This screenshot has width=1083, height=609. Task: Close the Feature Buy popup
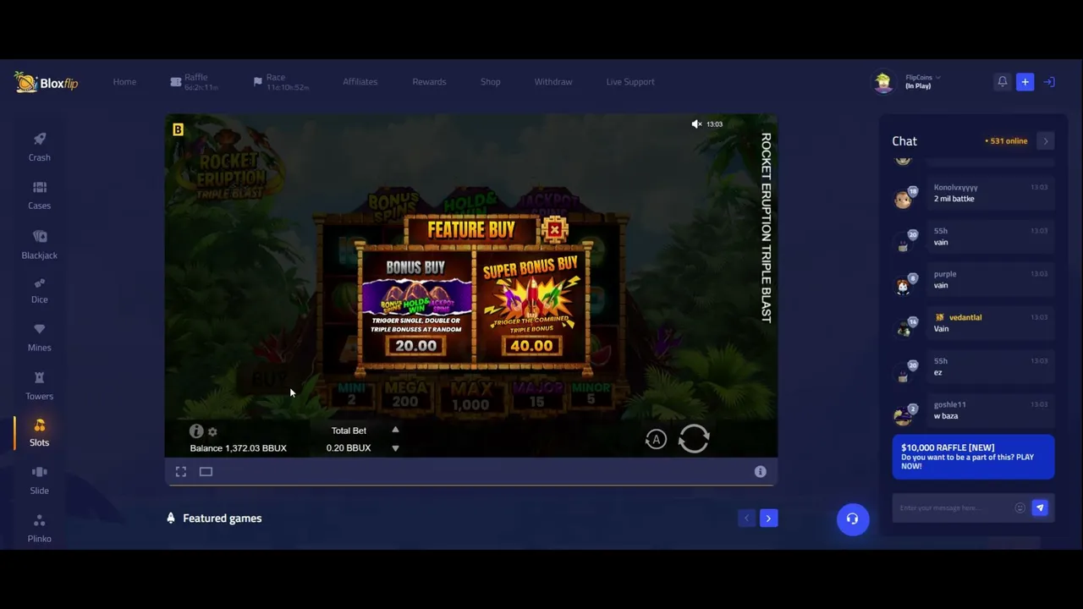tap(555, 229)
